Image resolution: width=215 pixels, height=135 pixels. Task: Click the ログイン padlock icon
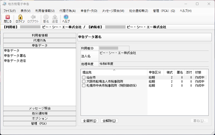point(20,17)
